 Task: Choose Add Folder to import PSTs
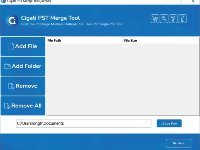coord(23,66)
